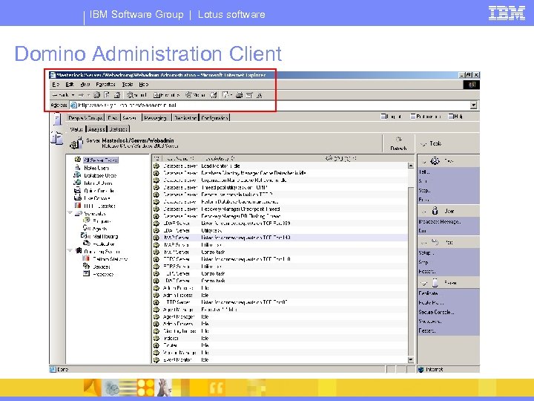This screenshot has width=534, height=401.
Task: Open the Analysis sub-tab
Action: [x=96, y=129]
